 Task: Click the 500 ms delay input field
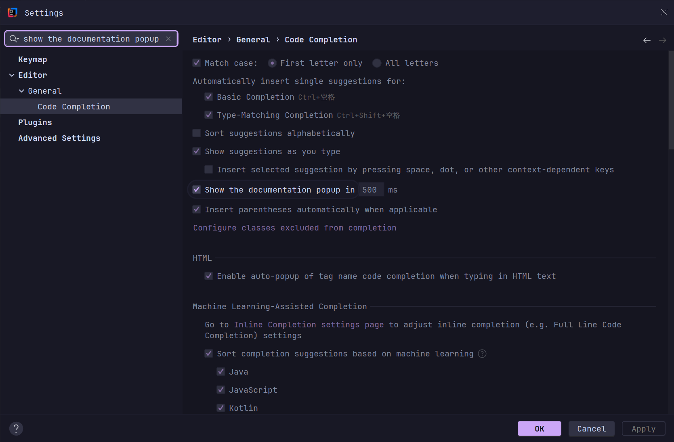coord(371,189)
